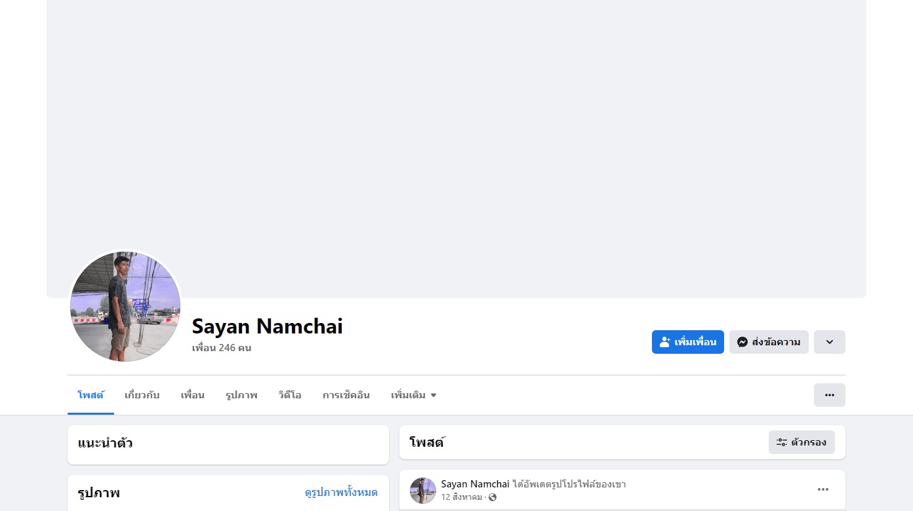913x511 pixels.
Task: Open the เกี่ยวกับ tab
Action: pos(142,395)
